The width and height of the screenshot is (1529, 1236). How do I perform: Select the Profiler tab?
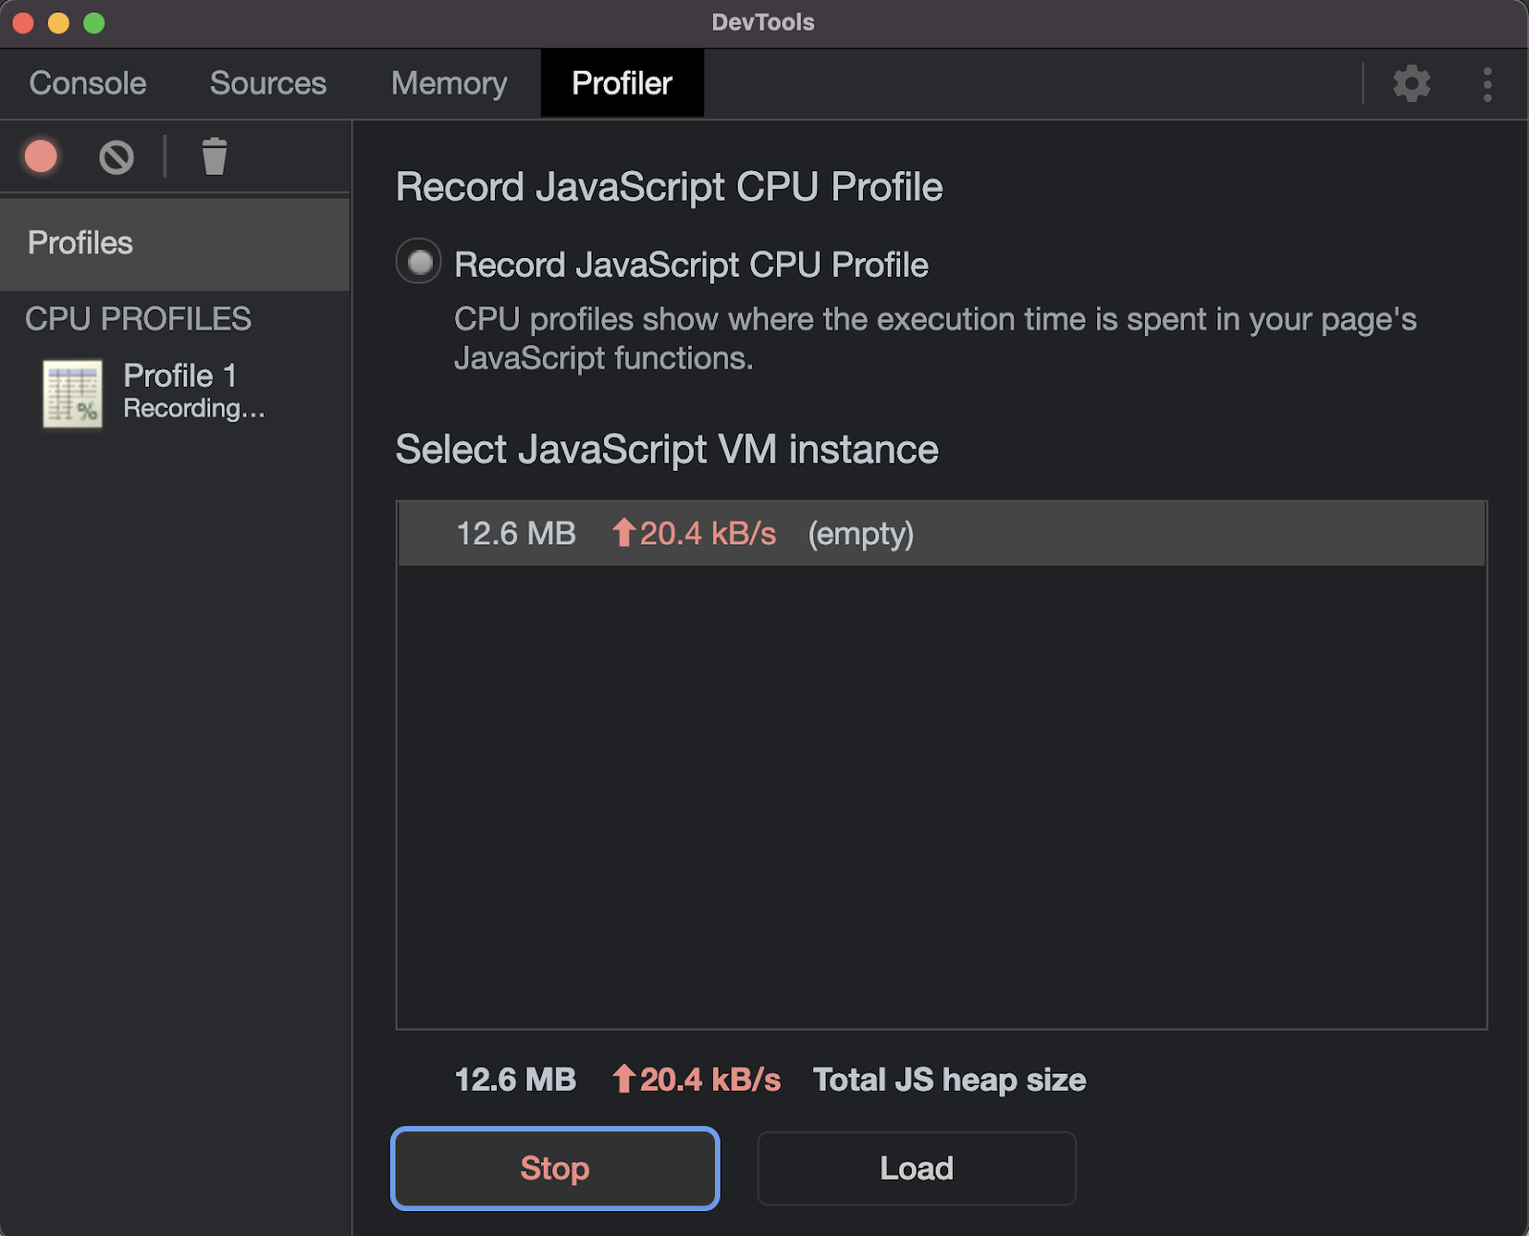tap(622, 84)
